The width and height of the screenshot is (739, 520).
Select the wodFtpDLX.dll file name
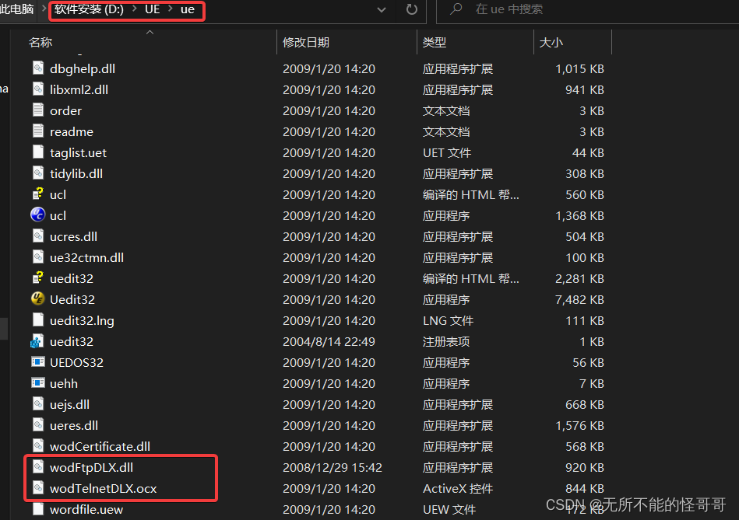tap(91, 467)
